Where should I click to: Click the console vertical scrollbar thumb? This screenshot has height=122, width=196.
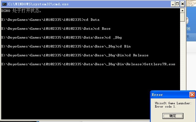pyautogui.click(x=182, y=17)
